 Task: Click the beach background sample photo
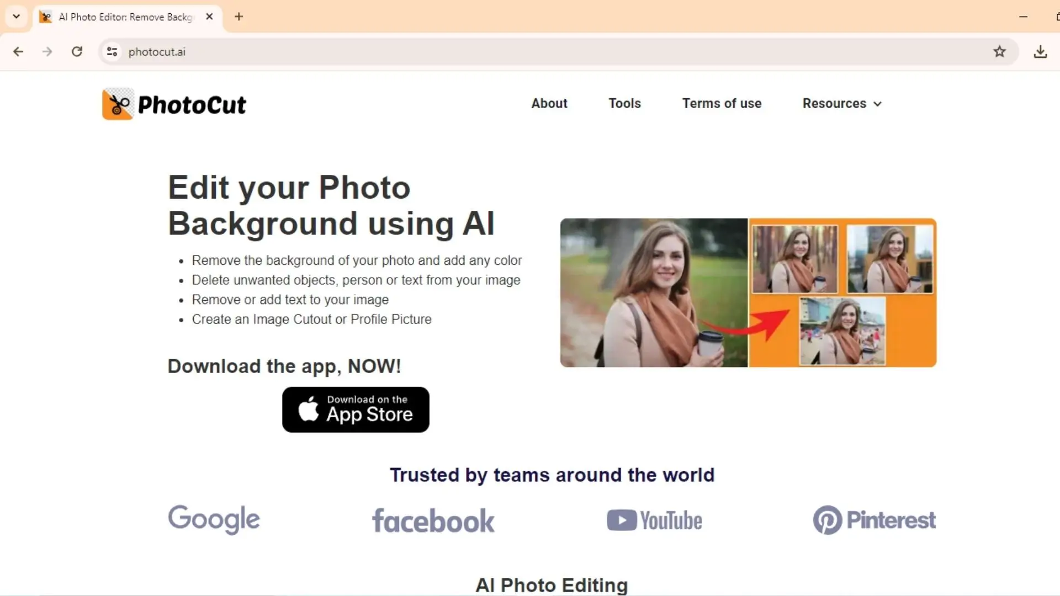pyautogui.click(x=842, y=331)
